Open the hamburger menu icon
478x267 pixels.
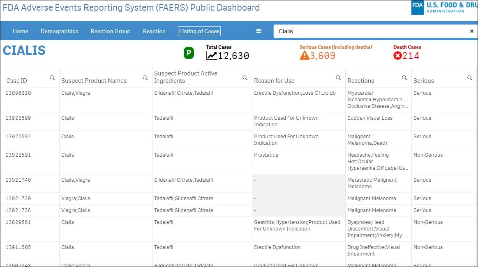pos(259,31)
